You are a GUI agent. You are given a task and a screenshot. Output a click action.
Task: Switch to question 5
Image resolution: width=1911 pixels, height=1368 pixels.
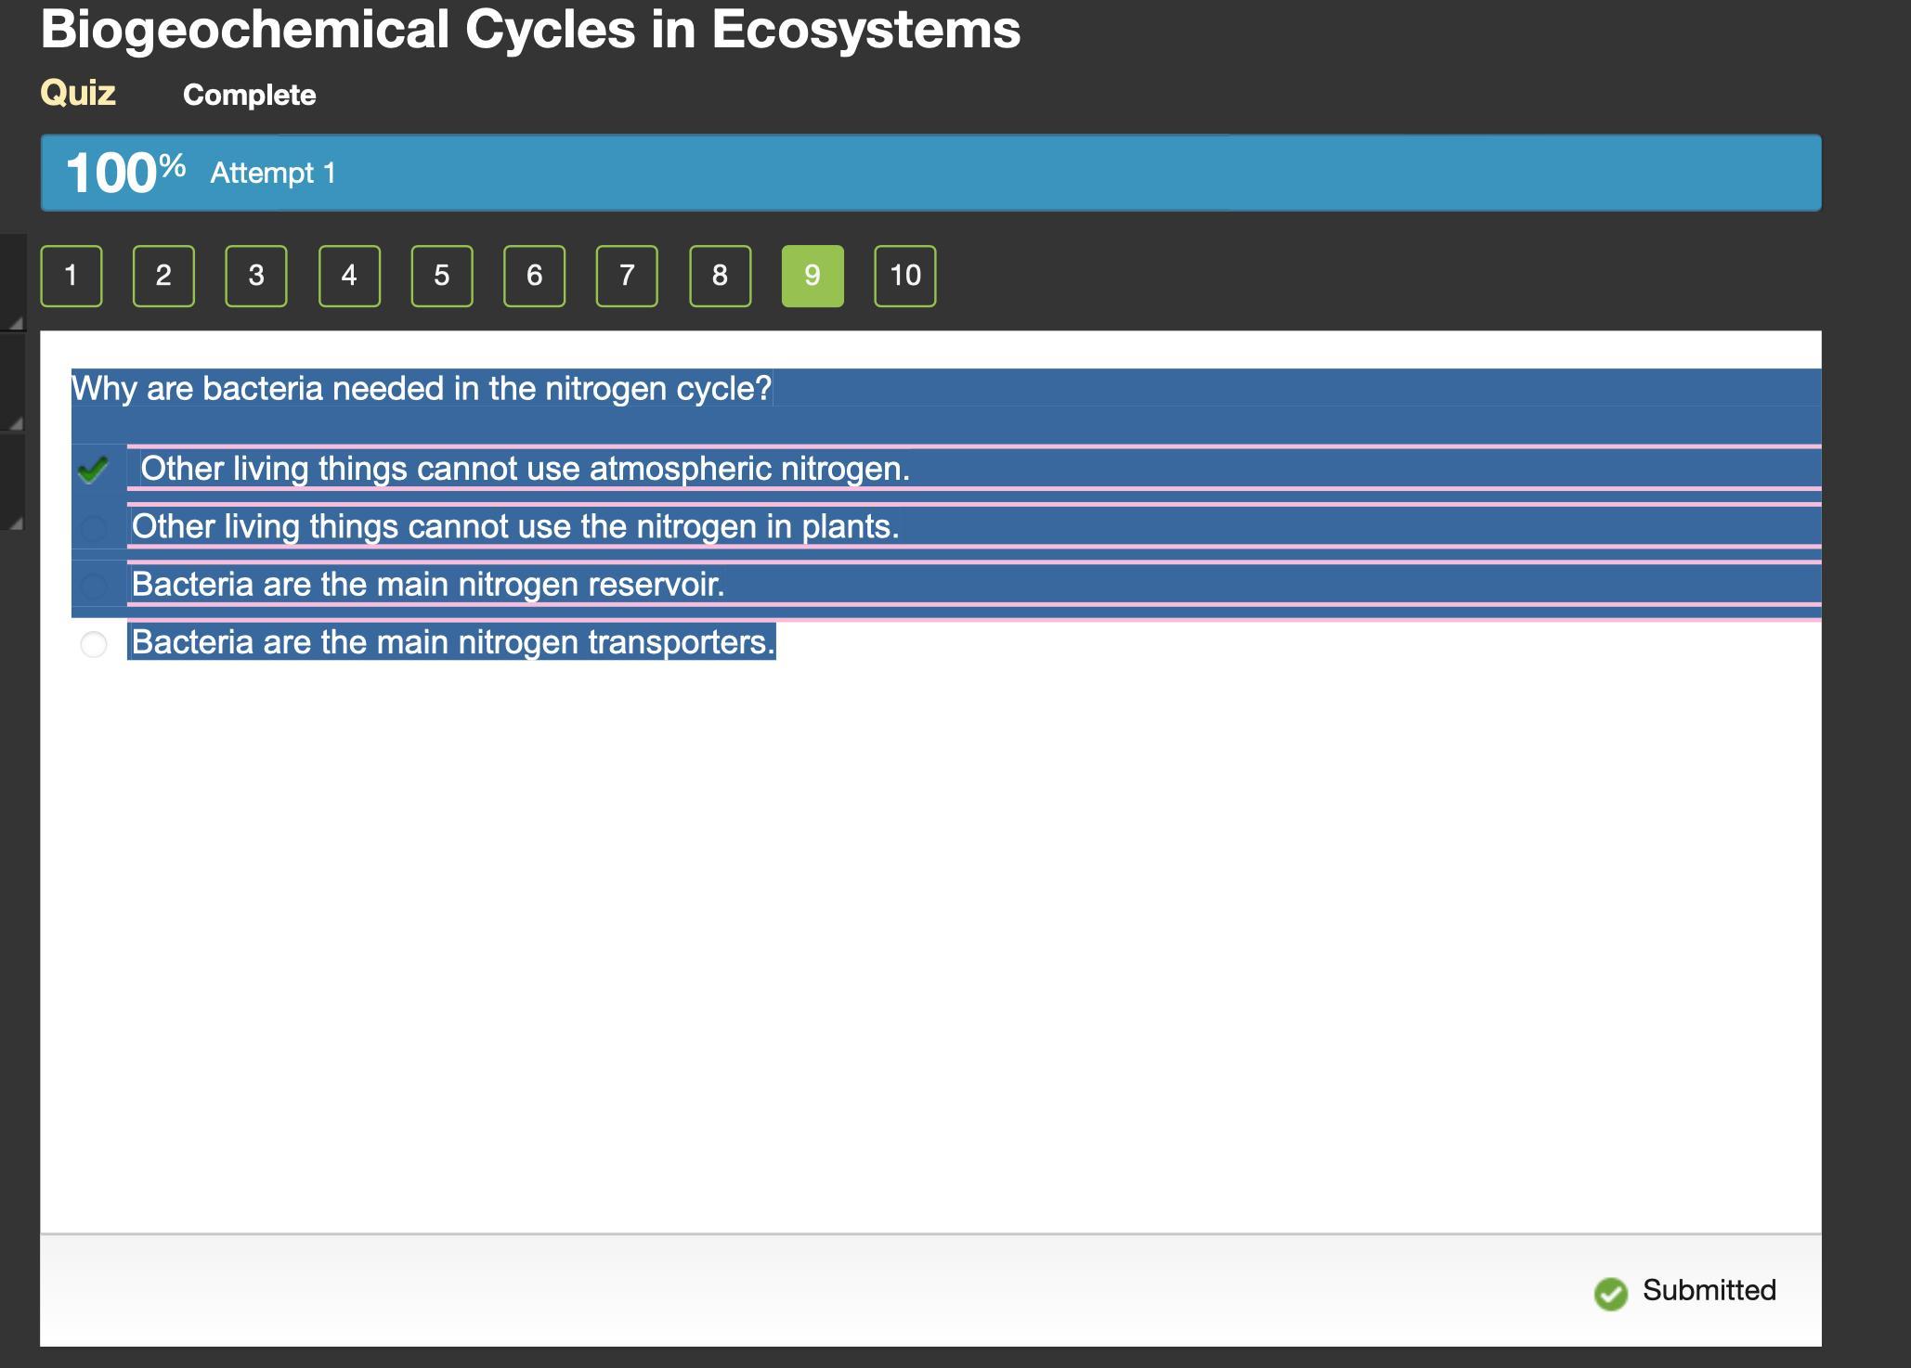(442, 276)
